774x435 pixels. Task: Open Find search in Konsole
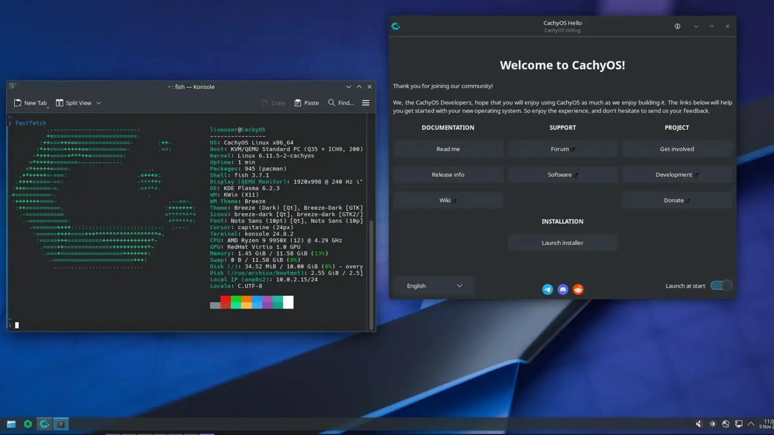pos(341,103)
